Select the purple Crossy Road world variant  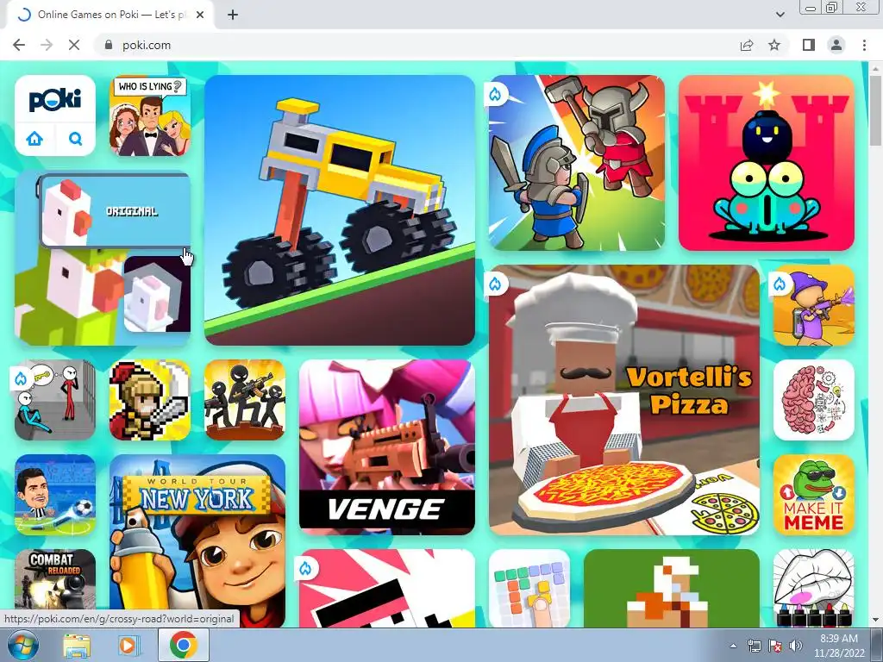(x=157, y=294)
